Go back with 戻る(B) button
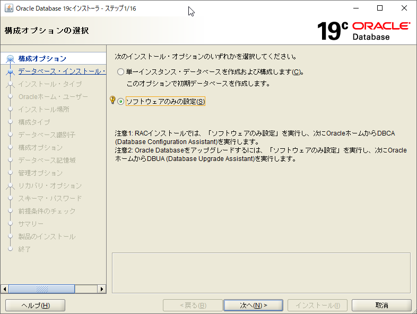 tap(193, 306)
